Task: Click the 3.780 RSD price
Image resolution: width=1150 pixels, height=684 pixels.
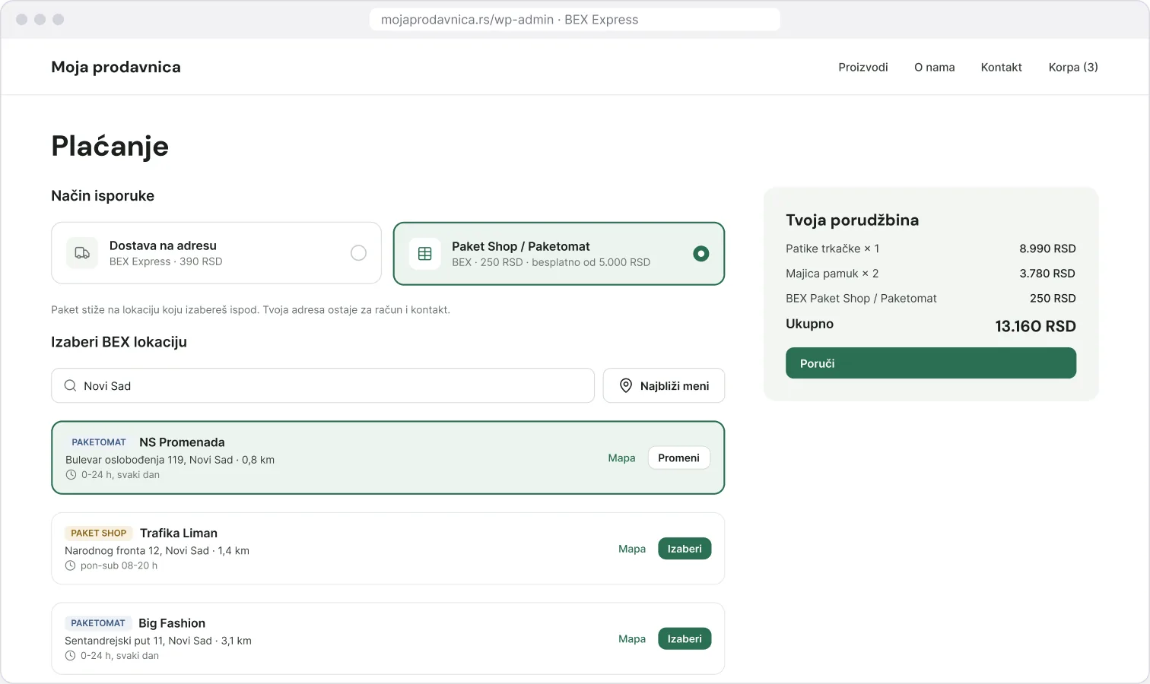Action: [x=1047, y=274]
